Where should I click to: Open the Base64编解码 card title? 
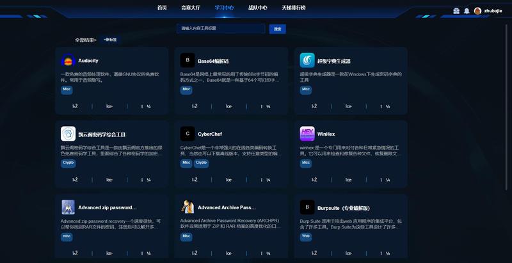(x=213, y=61)
